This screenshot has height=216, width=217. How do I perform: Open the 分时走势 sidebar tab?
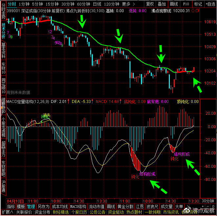pyautogui.click(x=3, y=11)
